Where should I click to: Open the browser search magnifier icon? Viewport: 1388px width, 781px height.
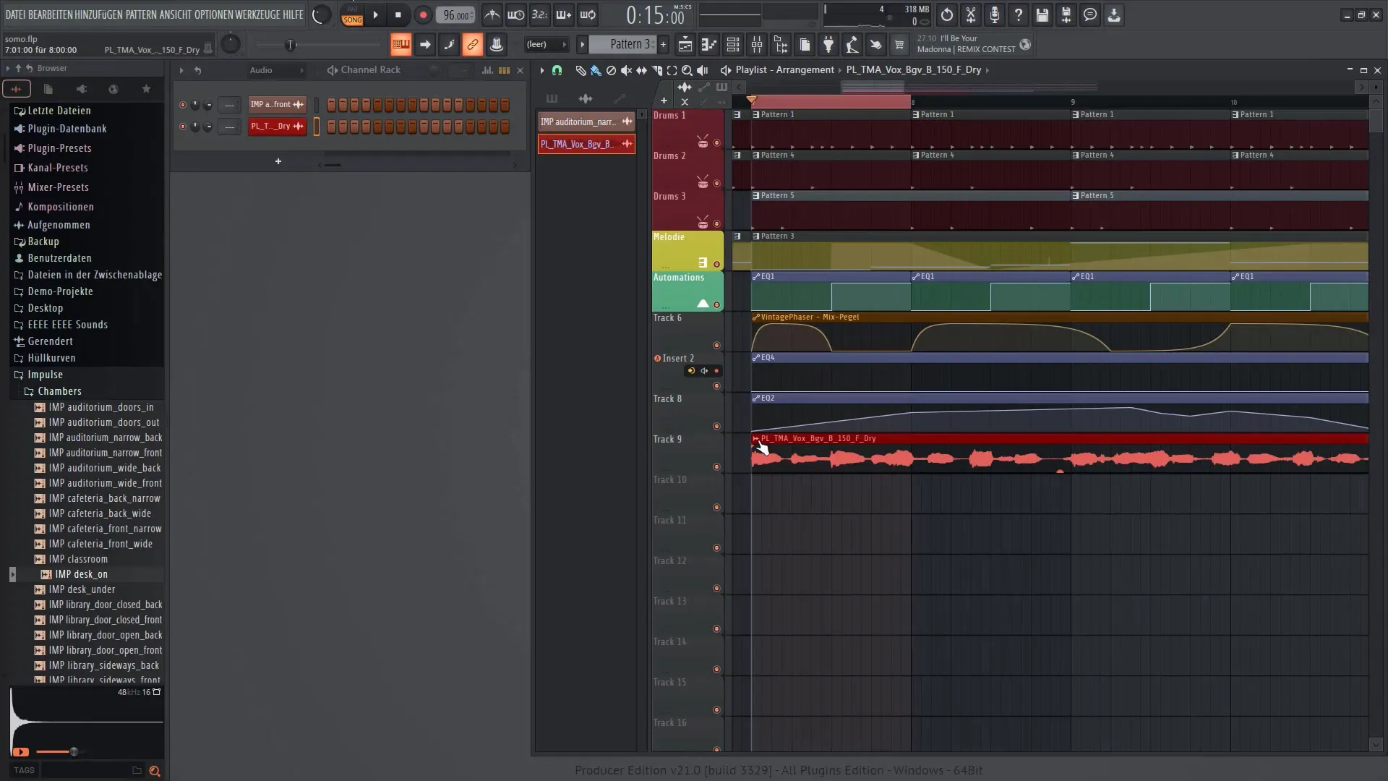tap(154, 771)
